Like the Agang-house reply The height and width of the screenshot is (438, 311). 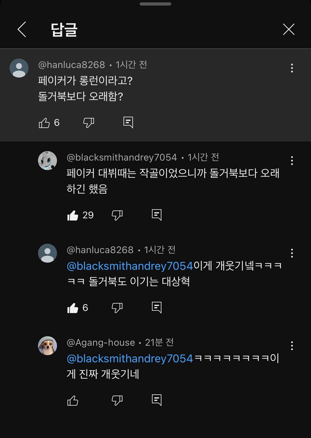[x=73, y=401]
